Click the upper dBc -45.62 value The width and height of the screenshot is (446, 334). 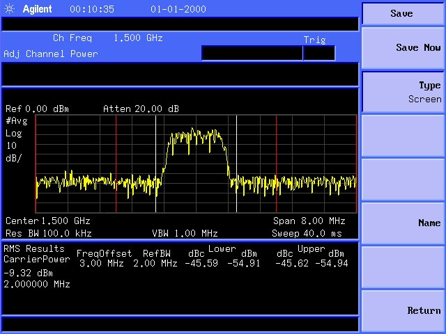[292, 263]
